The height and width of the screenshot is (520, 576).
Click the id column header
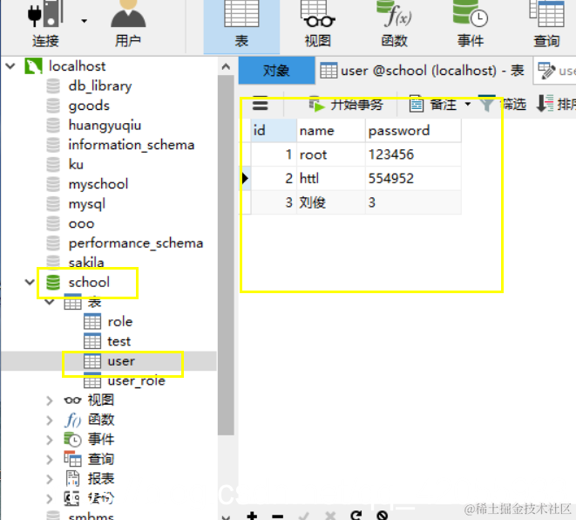click(274, 131)
